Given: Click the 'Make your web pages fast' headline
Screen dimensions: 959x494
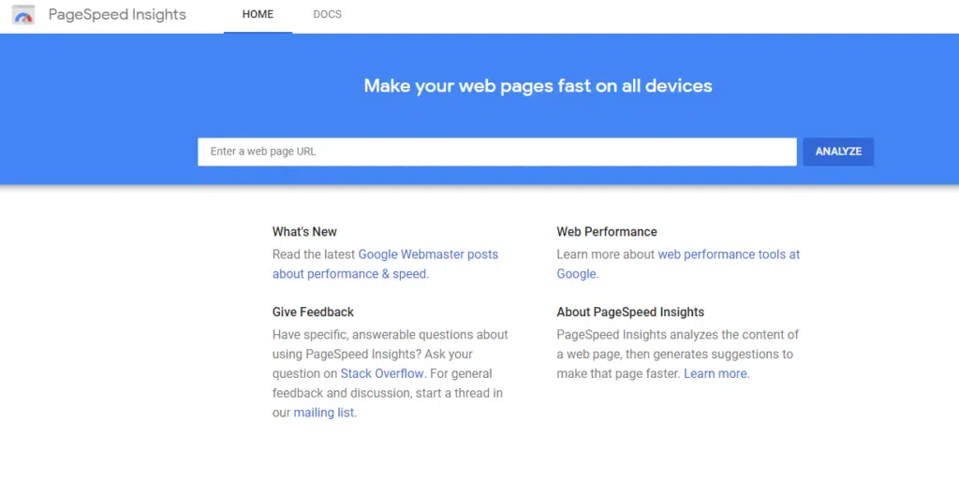Looking at the screenshot, I should coord(538,86).
